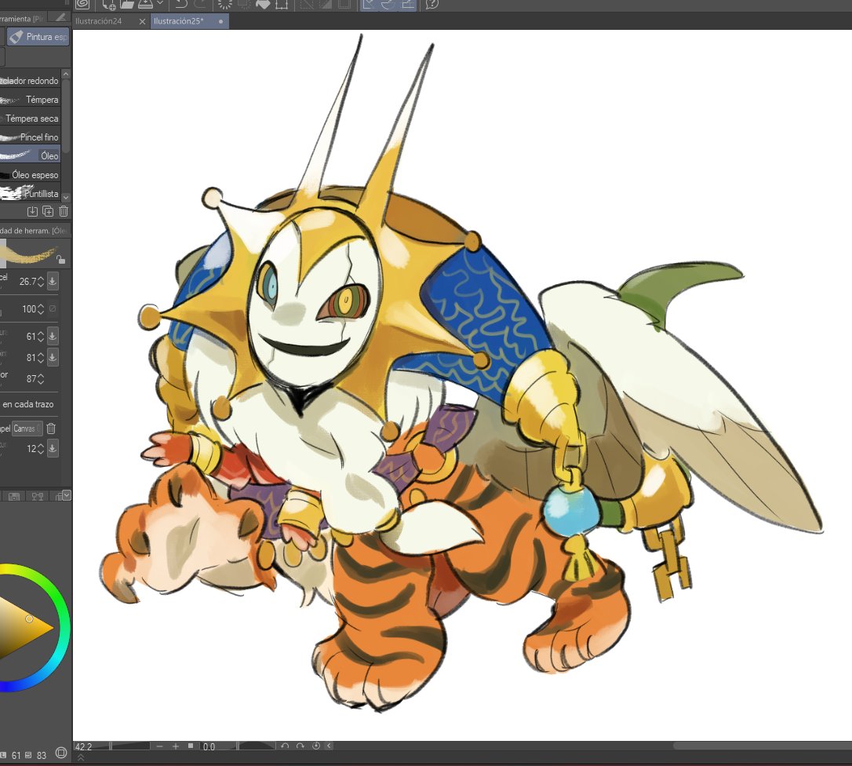Close the Ilustración24 tab
Viewport: 852px width, 766px height.
pos(142,21)
